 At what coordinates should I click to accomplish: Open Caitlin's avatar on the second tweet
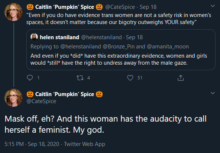tap(13, 98)
